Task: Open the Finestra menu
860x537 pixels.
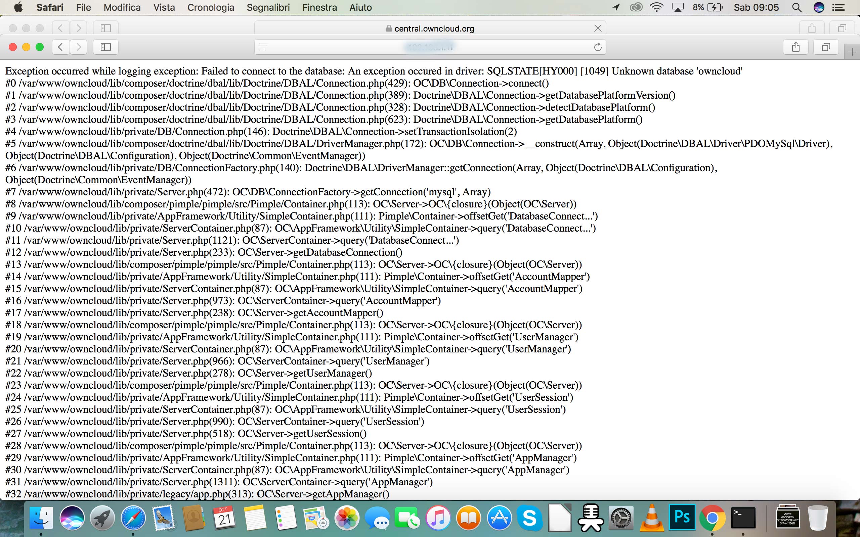Action: (x=319, y=7)
